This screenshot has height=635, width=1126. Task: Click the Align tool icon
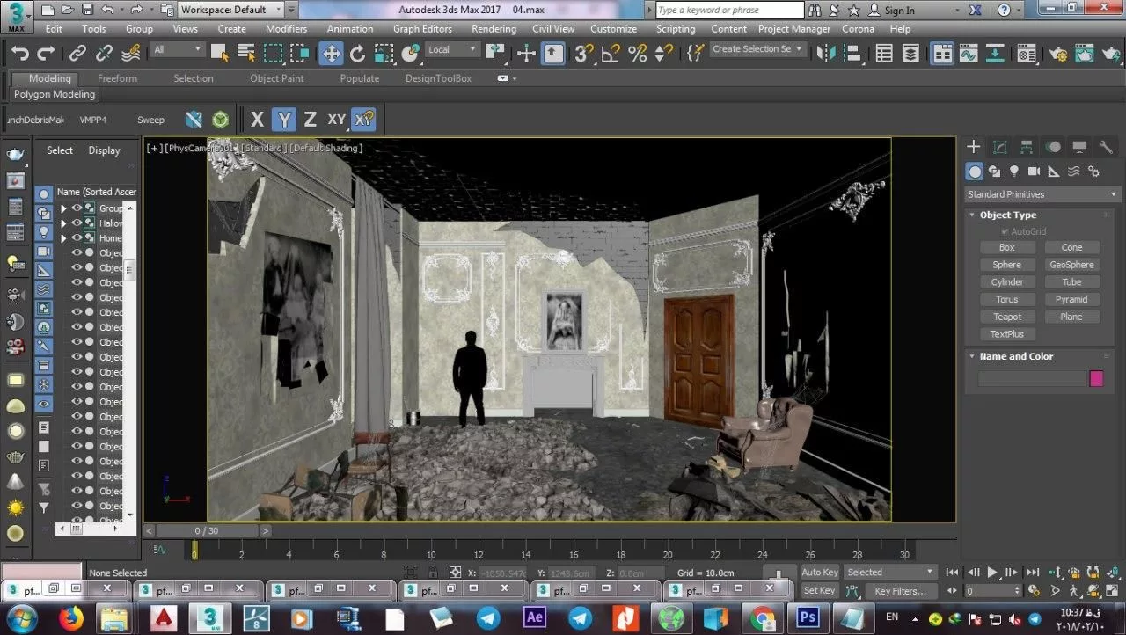point(854,54)
